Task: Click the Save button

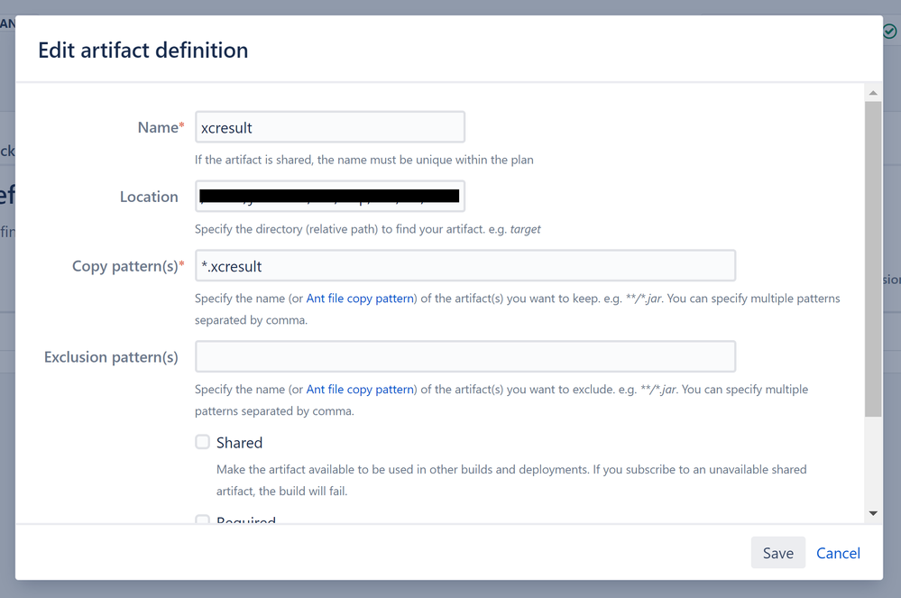Action: click(777, 553)
